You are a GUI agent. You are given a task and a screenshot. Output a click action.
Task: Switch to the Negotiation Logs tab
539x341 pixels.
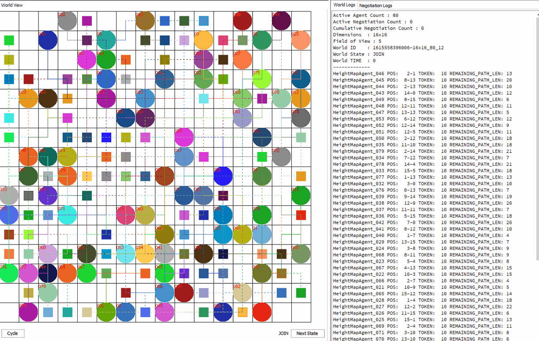[x=376, y=5]
